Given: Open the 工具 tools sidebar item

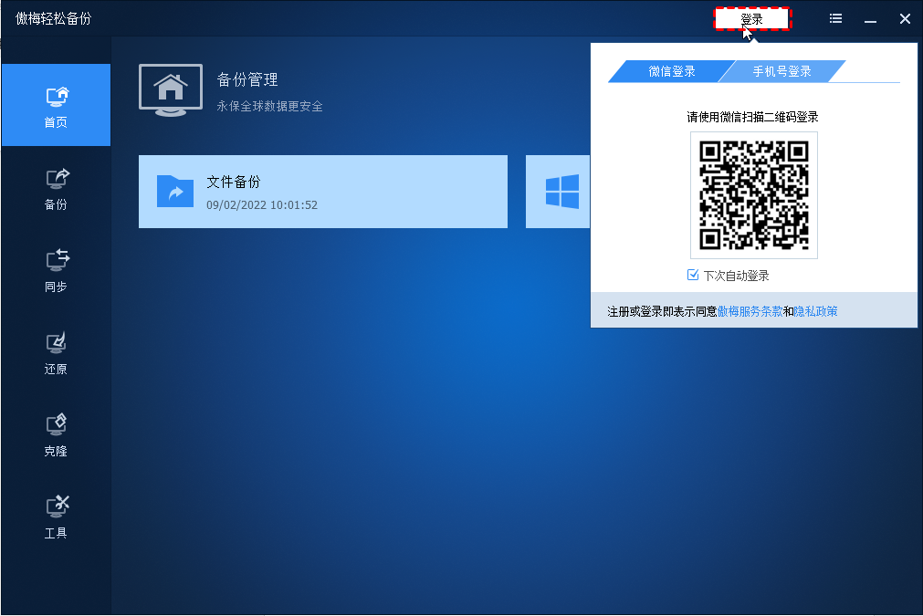Looking at the screenshot, I should tap(56, 517).
